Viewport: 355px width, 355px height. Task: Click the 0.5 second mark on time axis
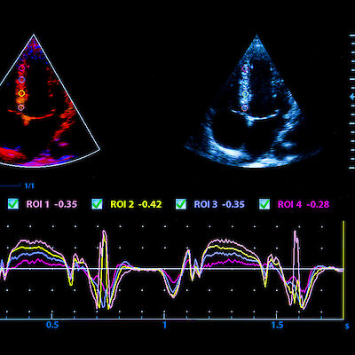(x=52, y=326)
